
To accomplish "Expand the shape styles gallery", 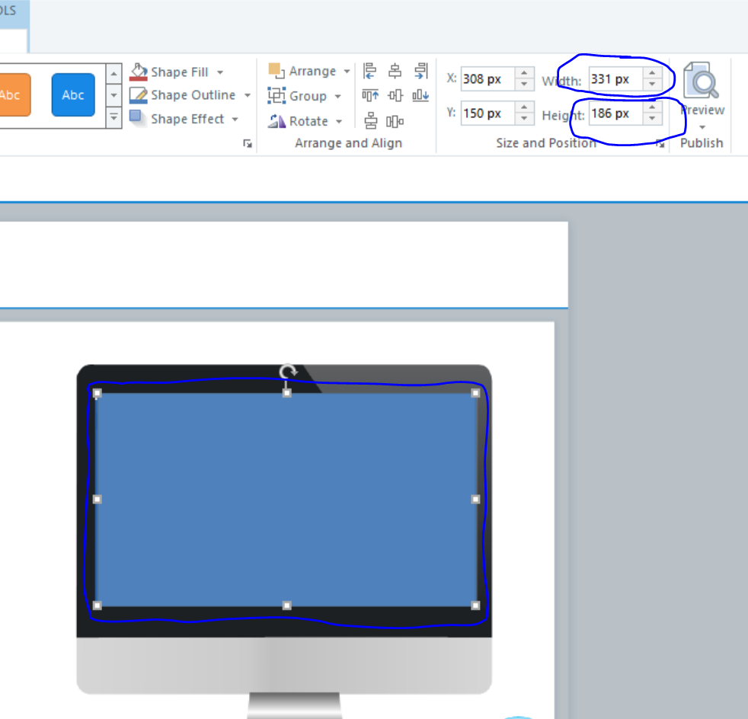I will pos(113,117).
